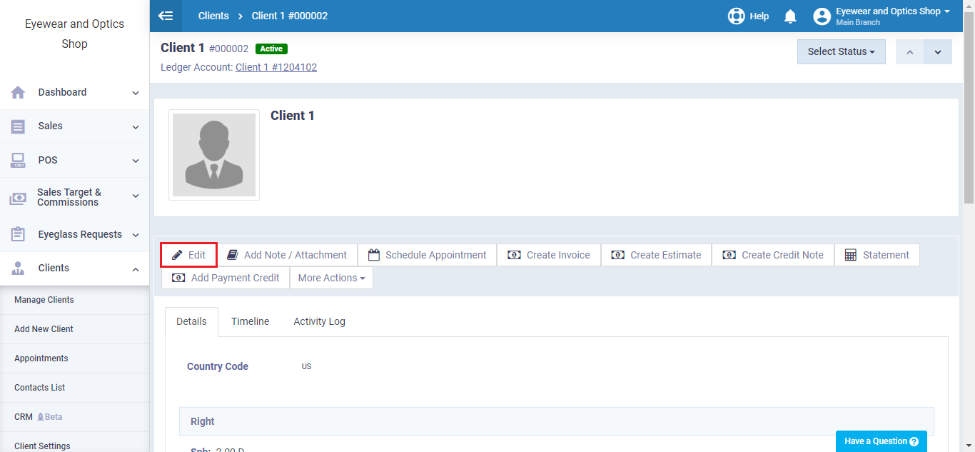Click the Help lifebuoy icon
This screenshot has height=452, width=975.
(737, 16)
